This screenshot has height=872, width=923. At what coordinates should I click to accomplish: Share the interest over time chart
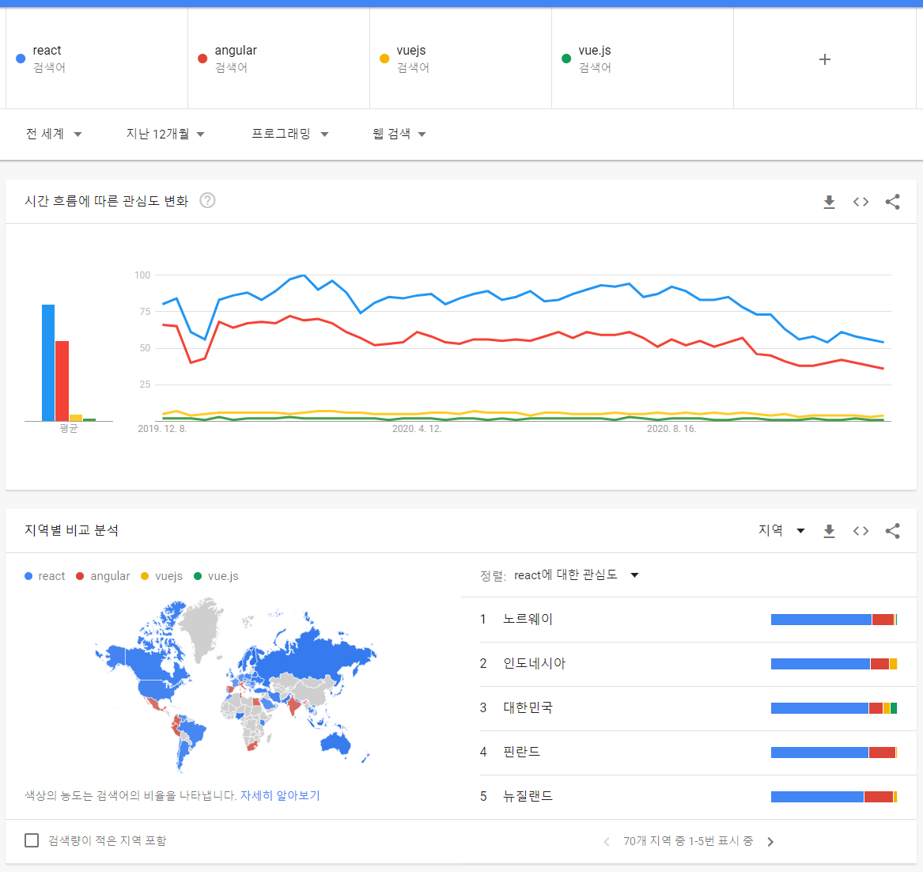(892, 202)
